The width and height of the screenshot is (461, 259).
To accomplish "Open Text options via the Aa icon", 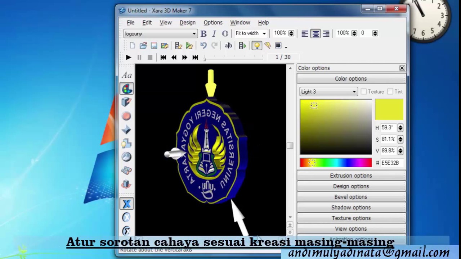I will [x=126, y=75].
